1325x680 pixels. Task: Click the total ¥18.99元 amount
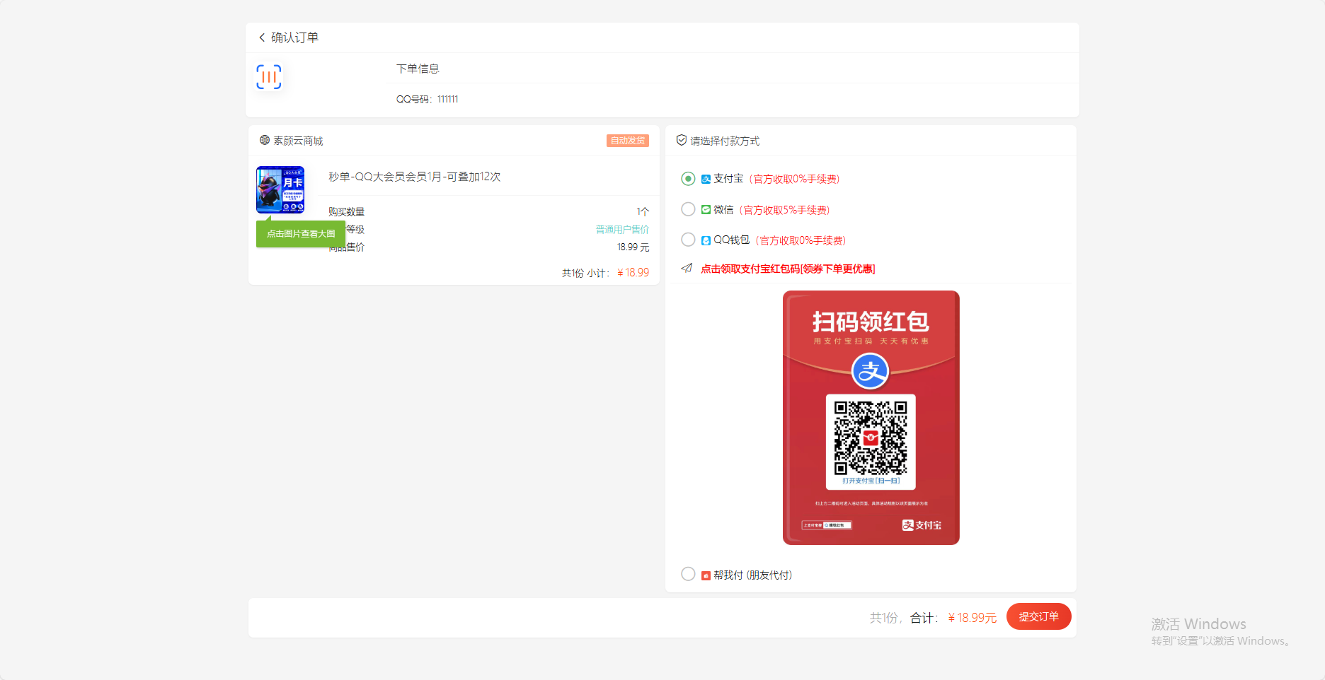[x=972, y=618]
